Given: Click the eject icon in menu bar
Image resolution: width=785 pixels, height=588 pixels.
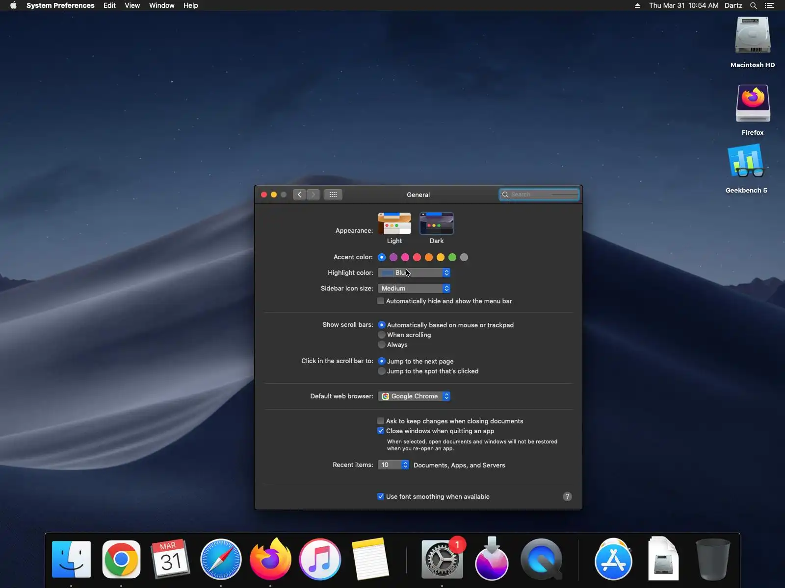Looking at the screenshot, I should 637,5.
